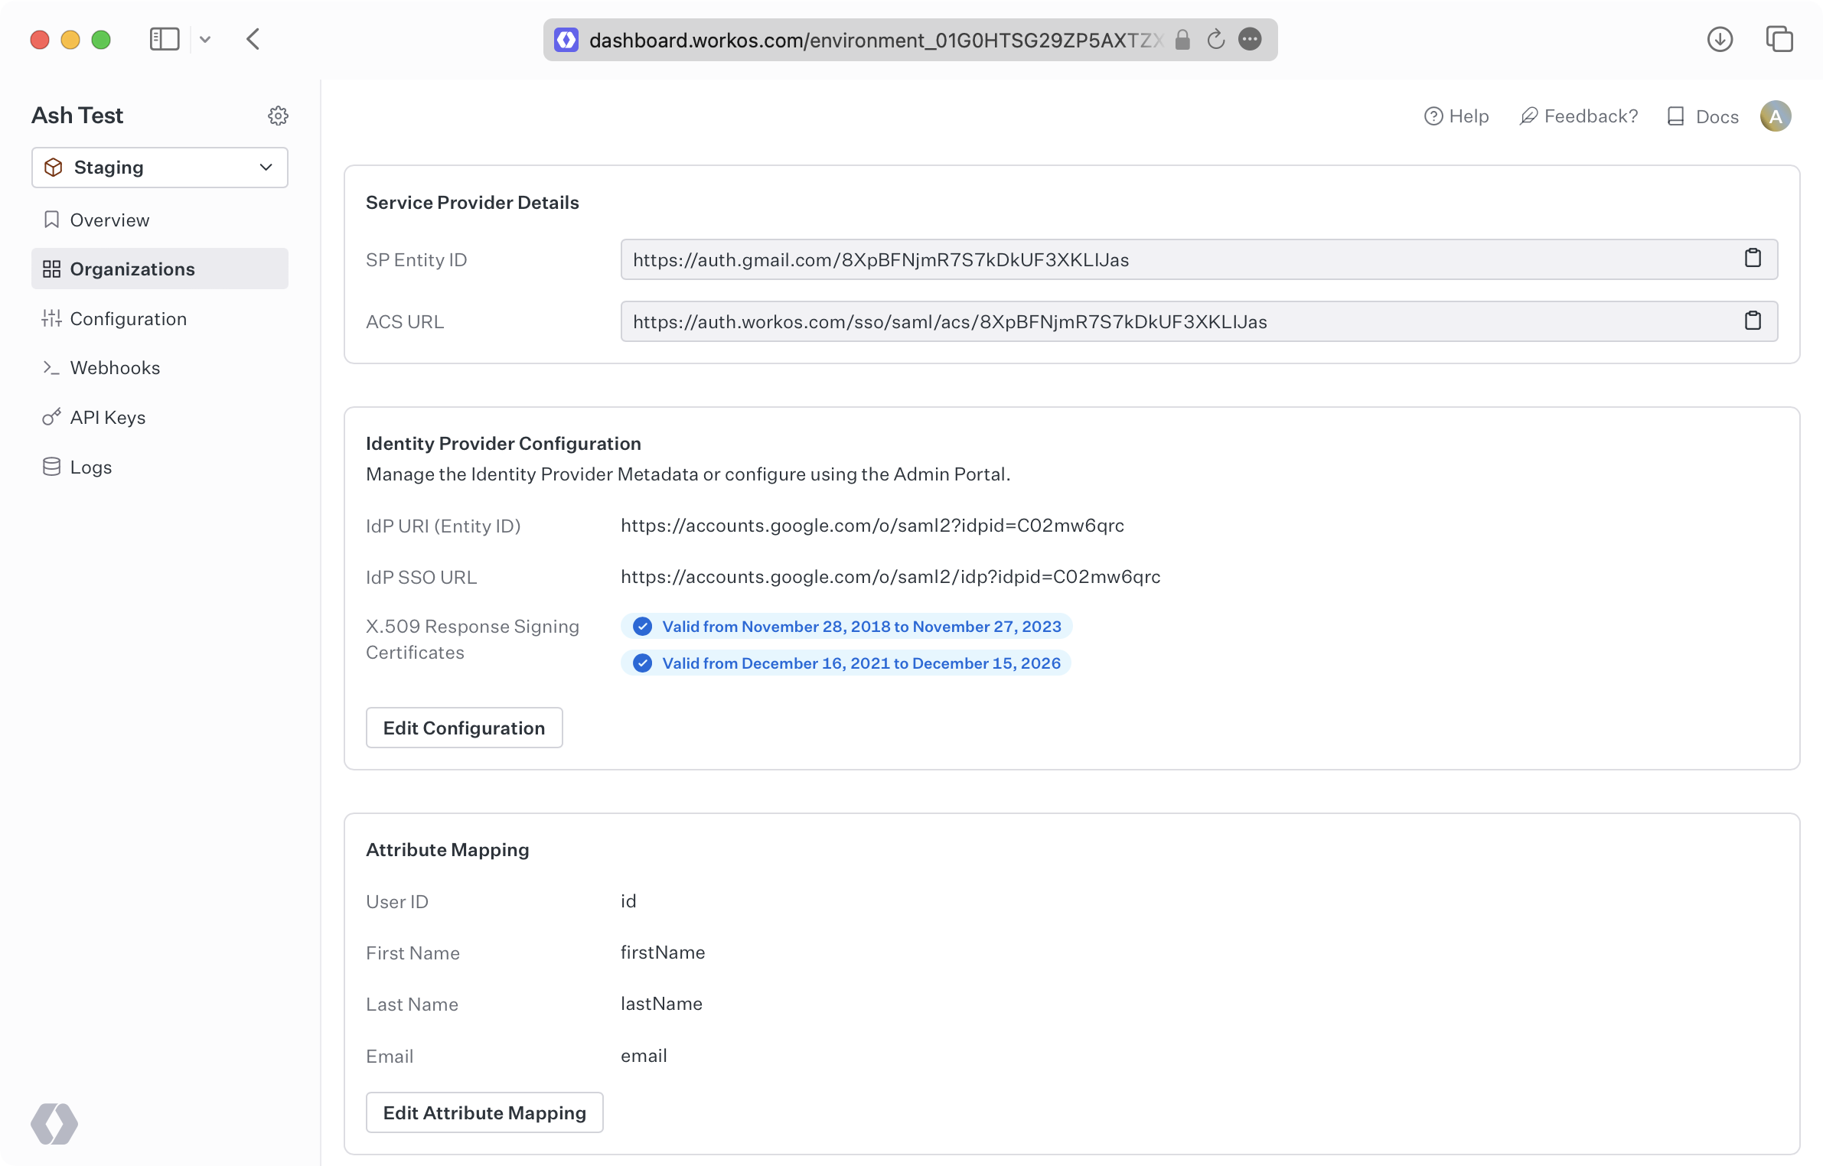Image resolution: width=1823 pixels, height=1166 pixels.
Task: Open API Keys via the key icon
Action: click(108, 417)
